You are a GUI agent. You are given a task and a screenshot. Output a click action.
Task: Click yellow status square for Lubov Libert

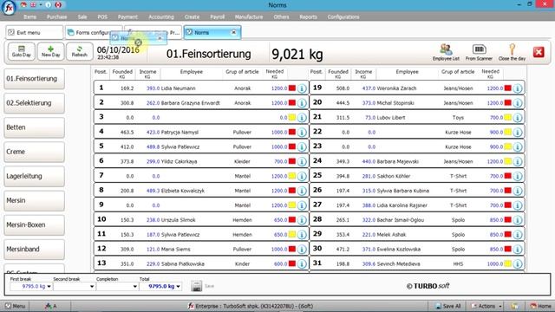(x=507, y=118)
